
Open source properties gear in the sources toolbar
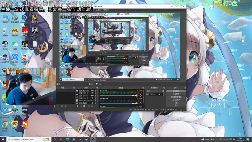pyautogui.click(x=84, y=106)
